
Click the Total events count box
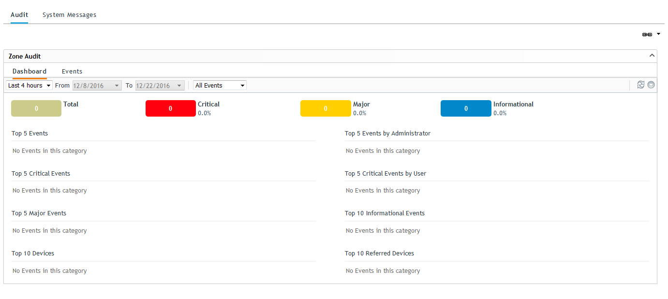[36, 109]
